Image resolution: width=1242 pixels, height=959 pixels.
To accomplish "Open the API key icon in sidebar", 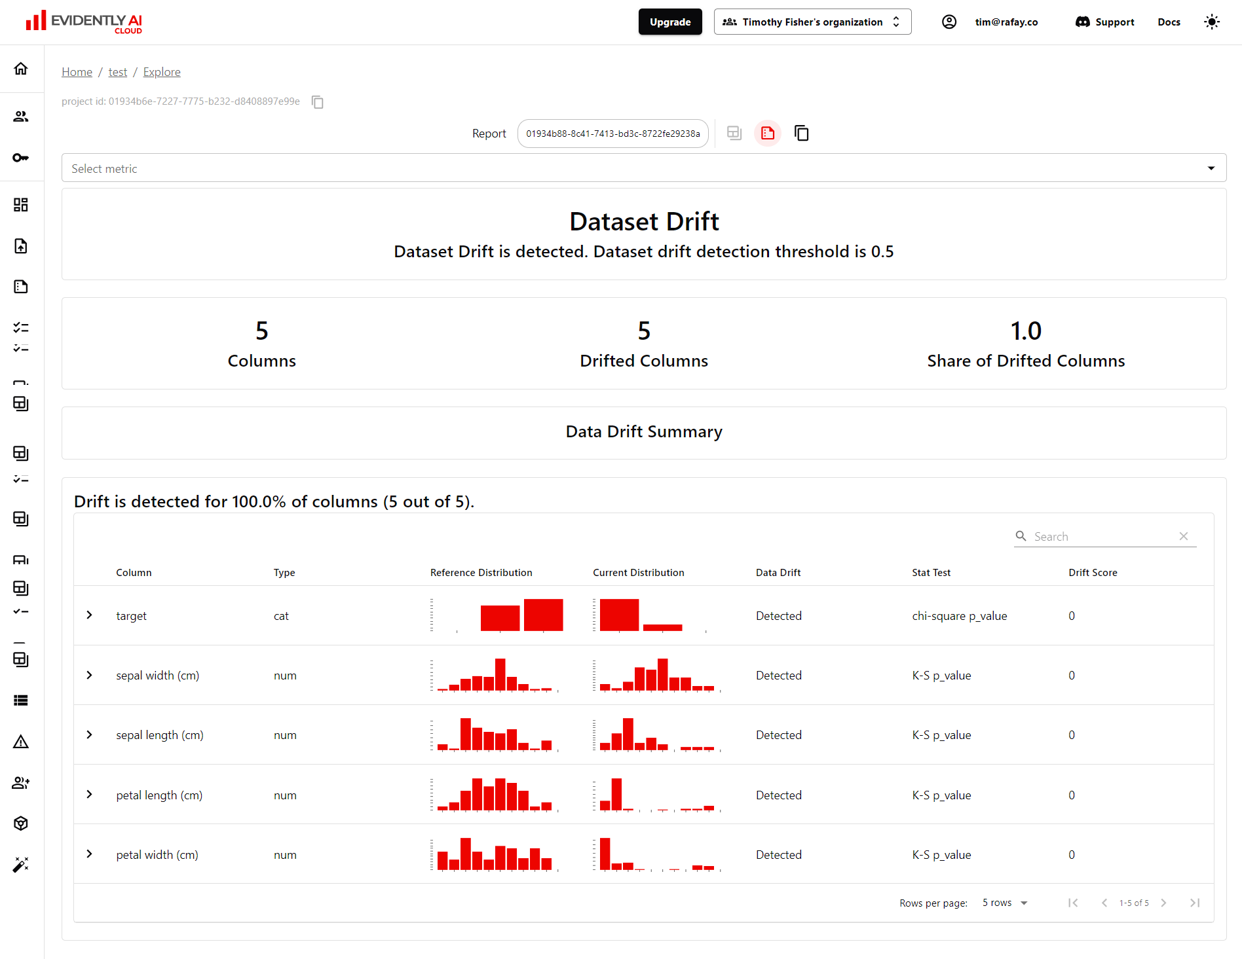I will coord(21,158).
